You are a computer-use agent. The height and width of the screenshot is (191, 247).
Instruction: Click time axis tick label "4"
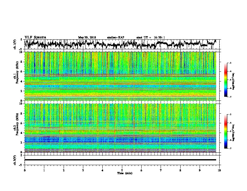coord(102,170)
